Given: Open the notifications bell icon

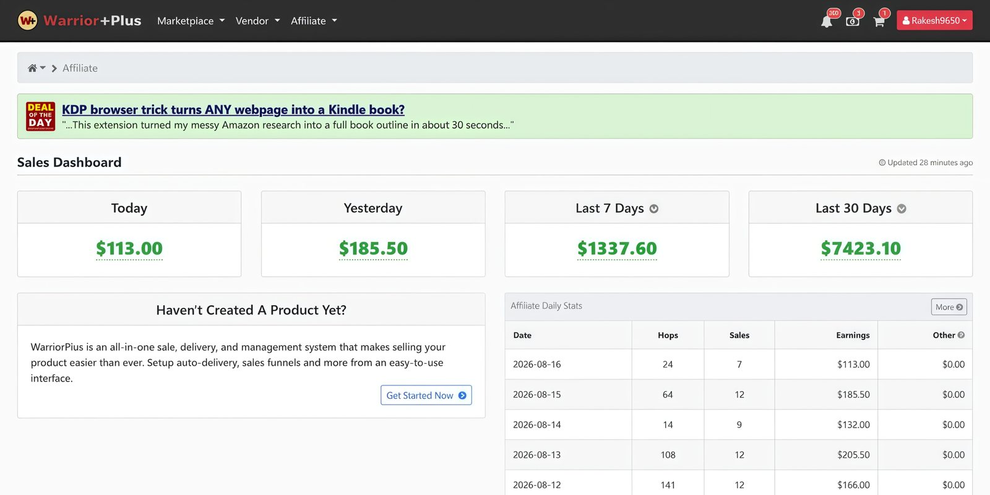Looking at the screenshot, I should click(827, 22).
